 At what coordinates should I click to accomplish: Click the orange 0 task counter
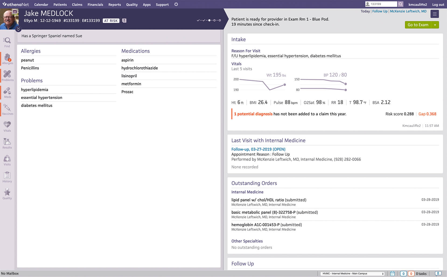click(x=411, y=274)
